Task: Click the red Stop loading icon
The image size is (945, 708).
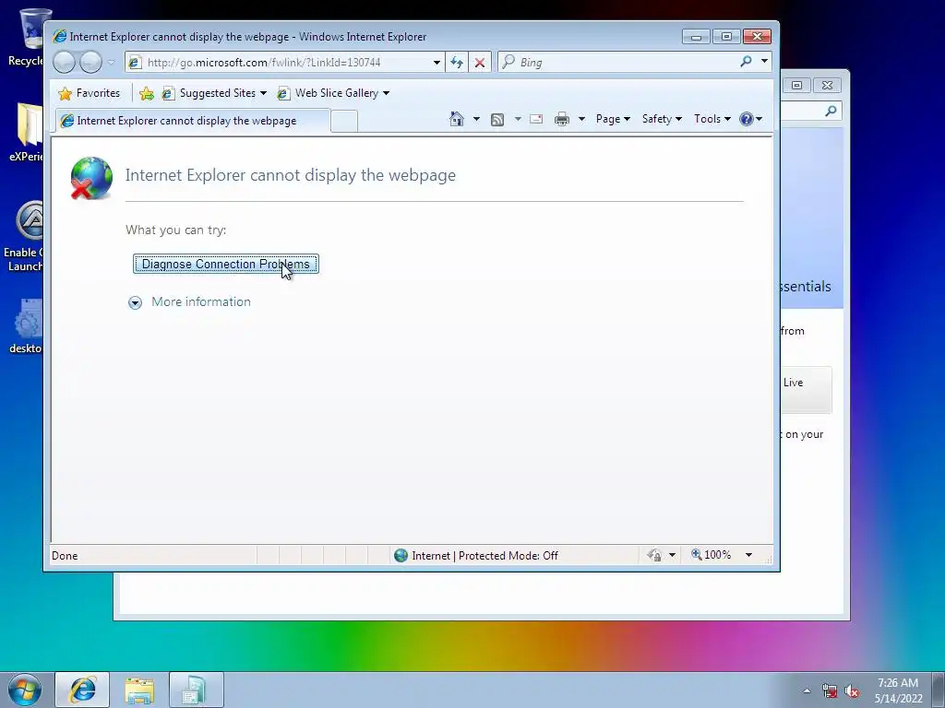Action: tap(480, 62)
